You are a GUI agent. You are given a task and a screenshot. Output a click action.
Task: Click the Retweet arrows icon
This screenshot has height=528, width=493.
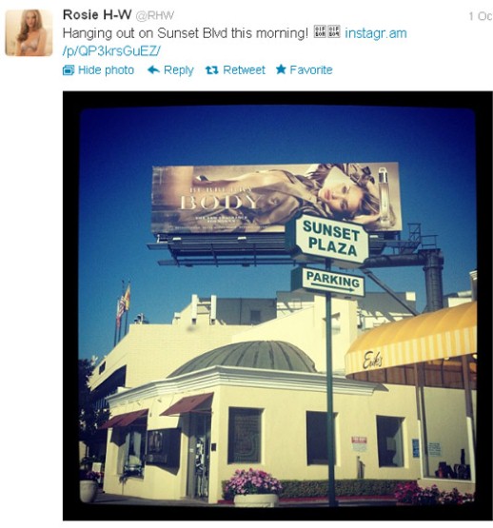(212, 70)
